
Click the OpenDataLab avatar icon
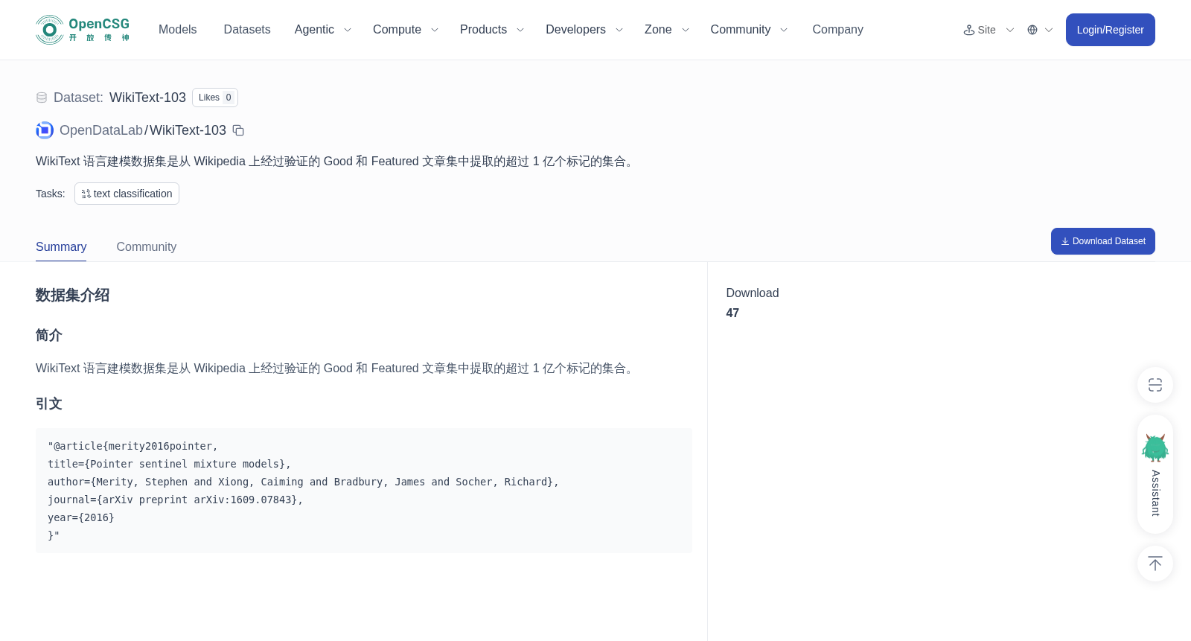(x=45, y=130)
